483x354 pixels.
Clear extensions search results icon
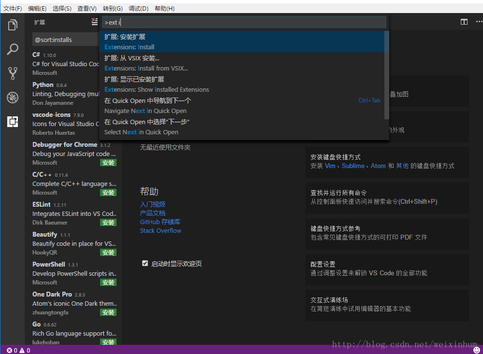(x=95, y=22)
